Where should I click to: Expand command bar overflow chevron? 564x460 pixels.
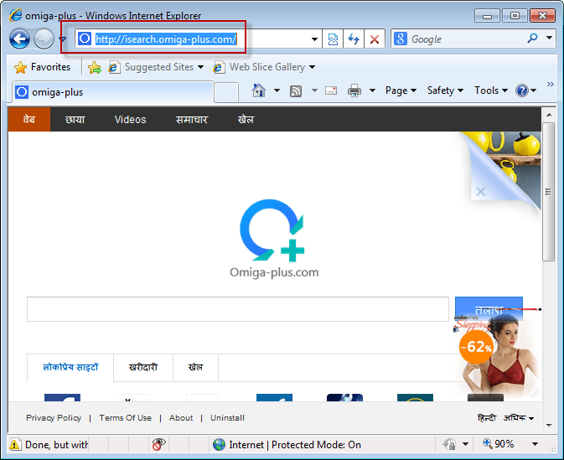[551, 84]
